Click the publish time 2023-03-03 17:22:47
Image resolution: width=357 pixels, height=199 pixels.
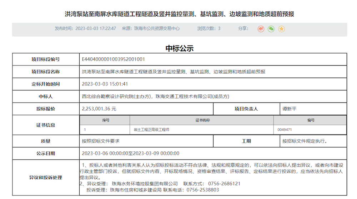pyautogui.click(x=96, y=28)
